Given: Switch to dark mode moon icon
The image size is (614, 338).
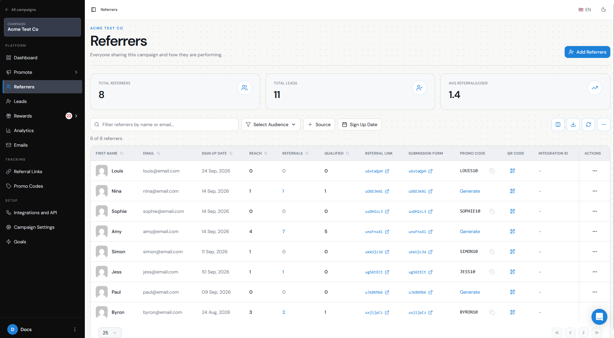Looking at the screenshot, I should click(x=604, y=10).
